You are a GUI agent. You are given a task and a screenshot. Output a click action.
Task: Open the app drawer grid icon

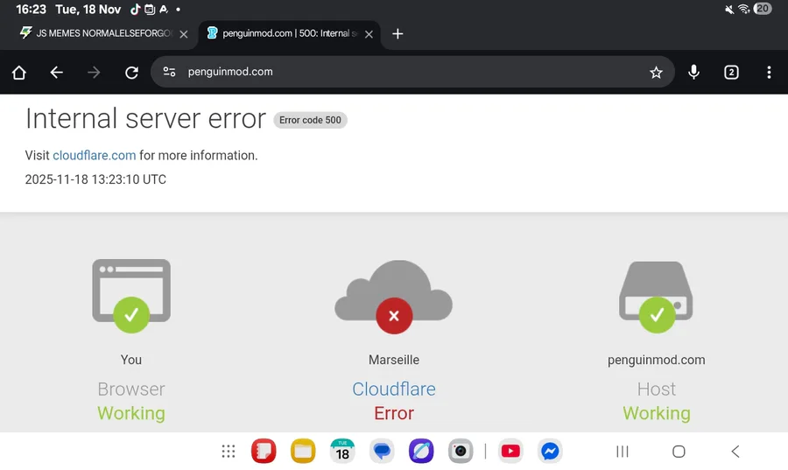(229, 451)
